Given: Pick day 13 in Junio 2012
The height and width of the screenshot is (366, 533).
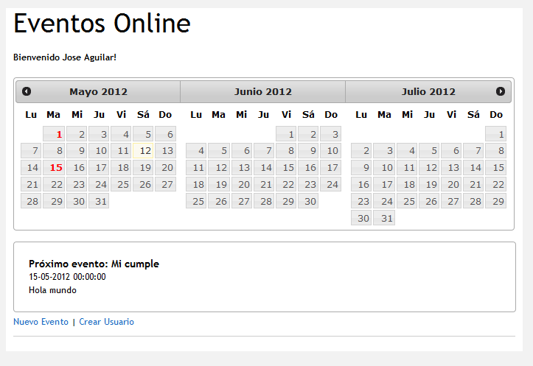Looking at the screenshot, I should tap(242, 167).
